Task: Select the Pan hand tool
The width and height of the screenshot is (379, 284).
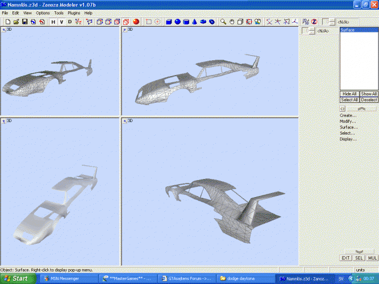Action: tap(232, 22)
